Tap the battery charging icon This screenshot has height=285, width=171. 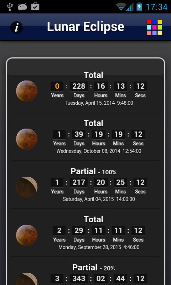point(139,6)
